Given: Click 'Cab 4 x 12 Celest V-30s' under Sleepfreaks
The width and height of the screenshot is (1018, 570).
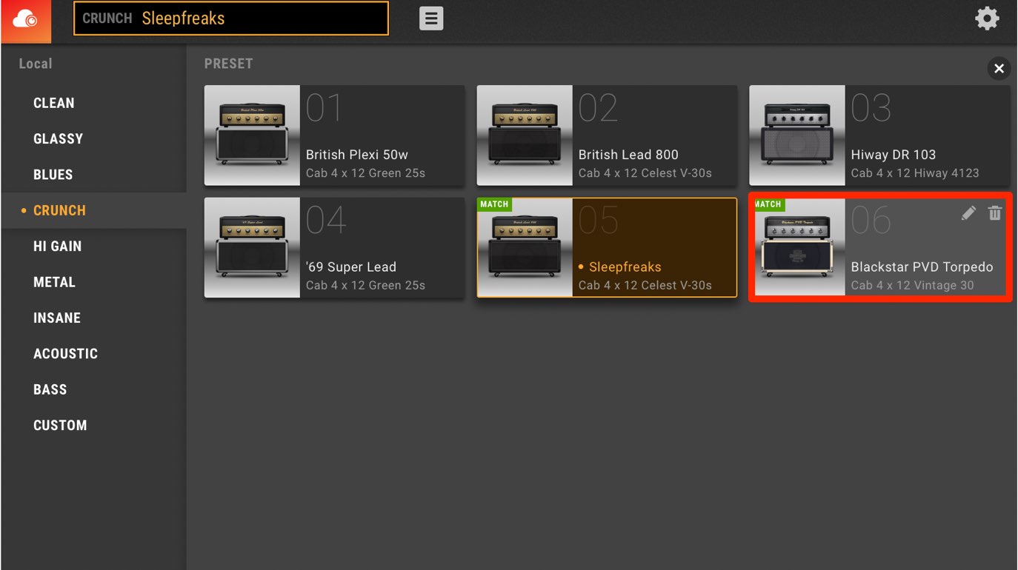Looking at the screenshot, I should click(x=645, y=285).
